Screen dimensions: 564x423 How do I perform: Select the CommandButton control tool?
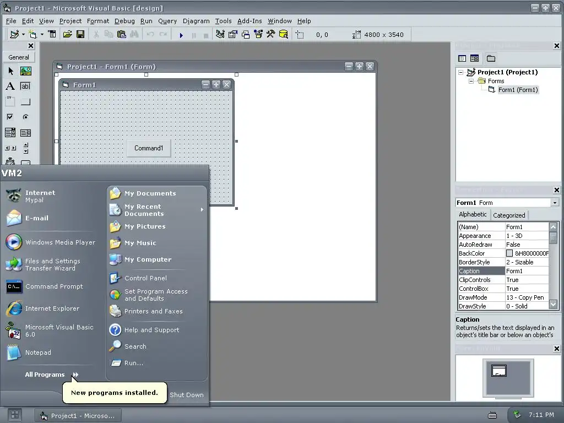[25, 102]
